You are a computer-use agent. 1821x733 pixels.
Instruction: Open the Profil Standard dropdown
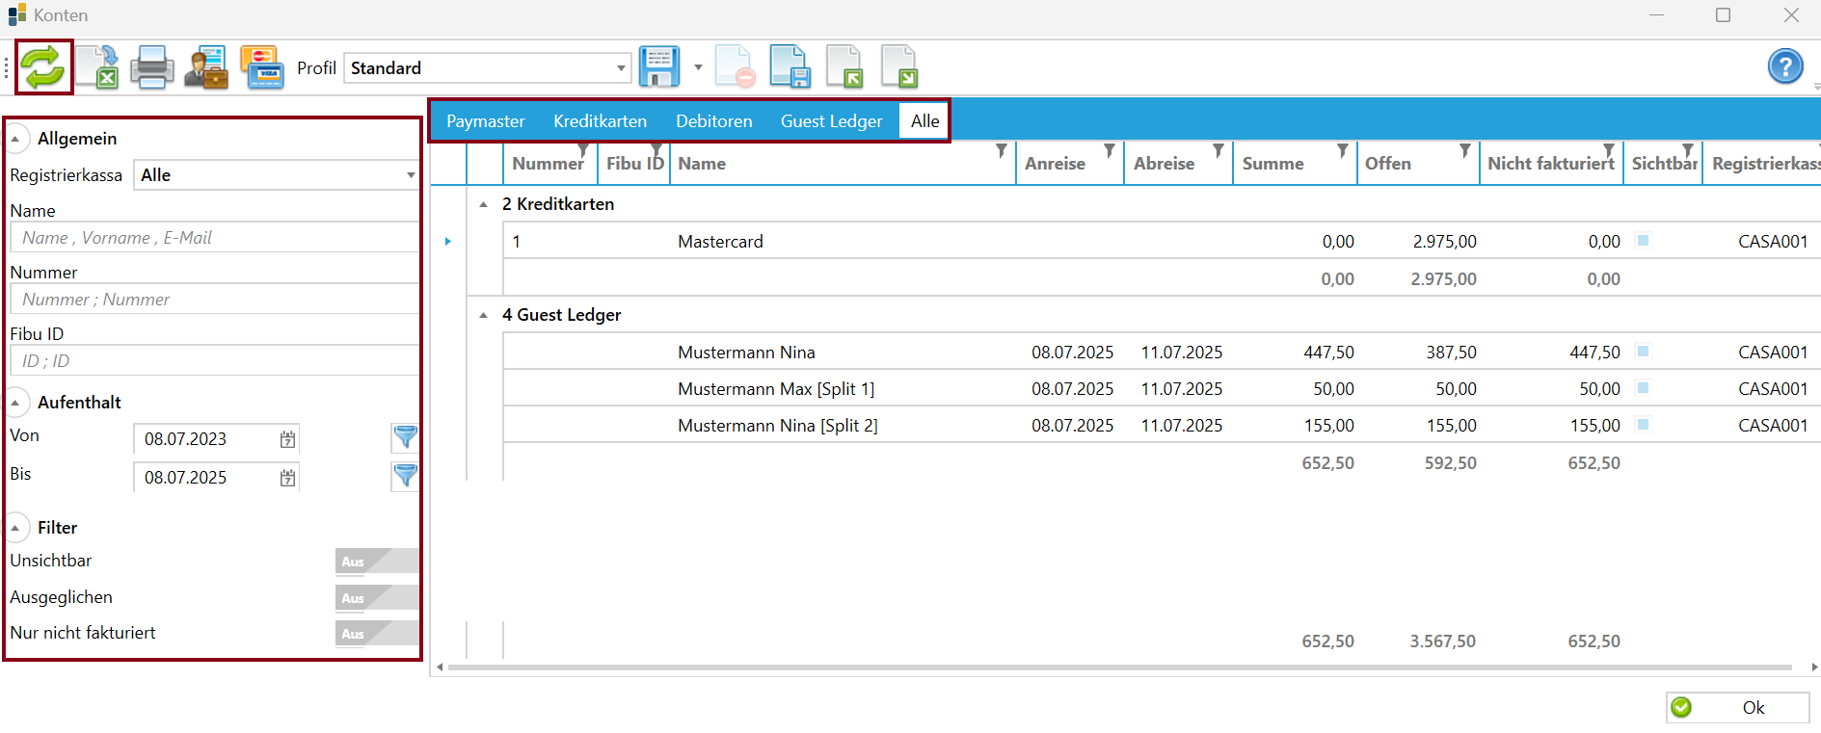click(x=487, y=68)
